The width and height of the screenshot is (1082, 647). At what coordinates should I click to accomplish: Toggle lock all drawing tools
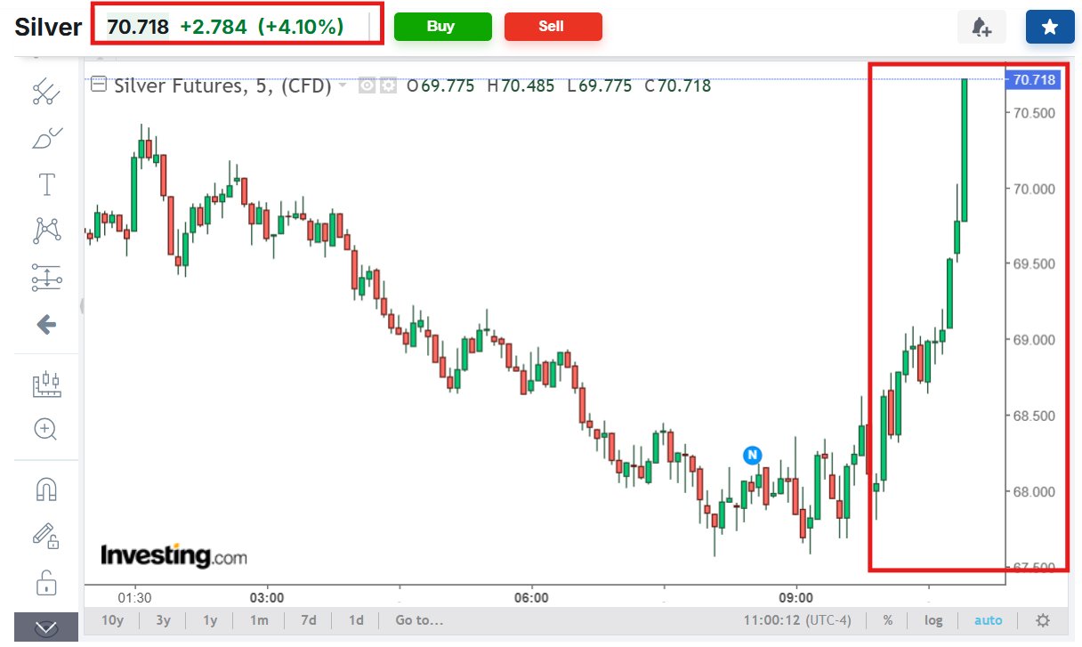(46, 582)
